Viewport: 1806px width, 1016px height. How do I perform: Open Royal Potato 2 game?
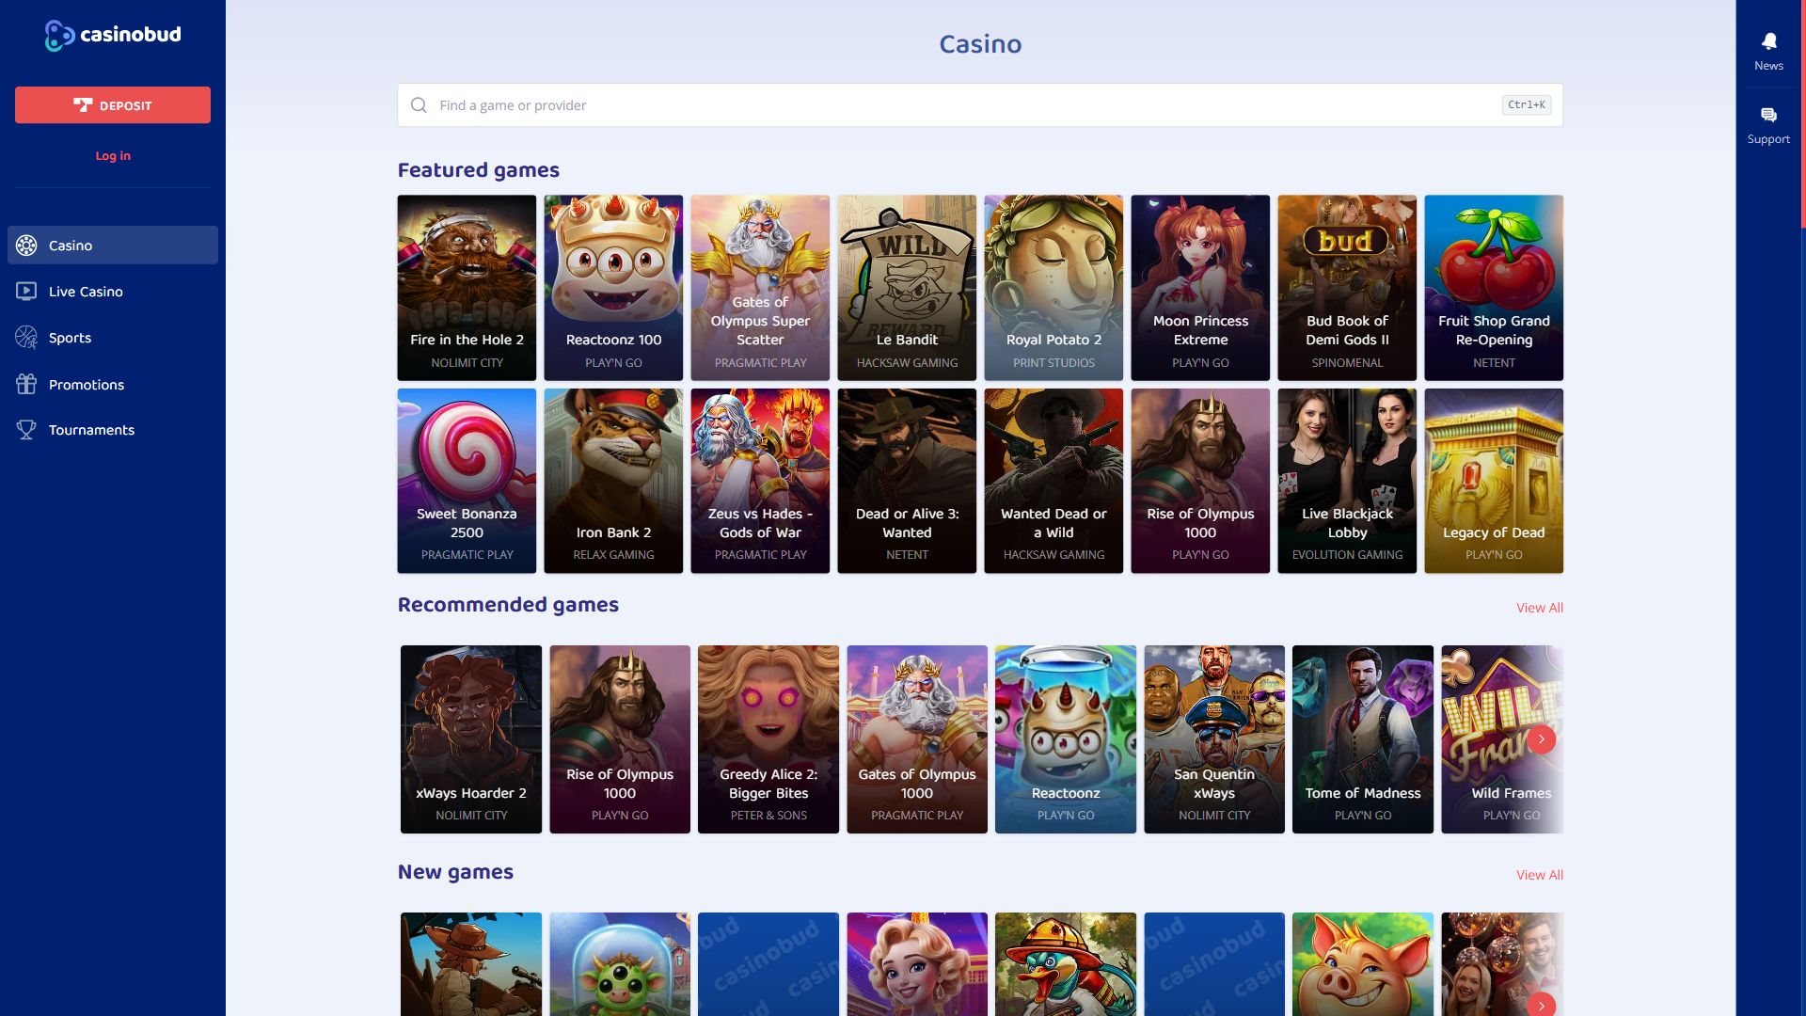[1053, 288]
